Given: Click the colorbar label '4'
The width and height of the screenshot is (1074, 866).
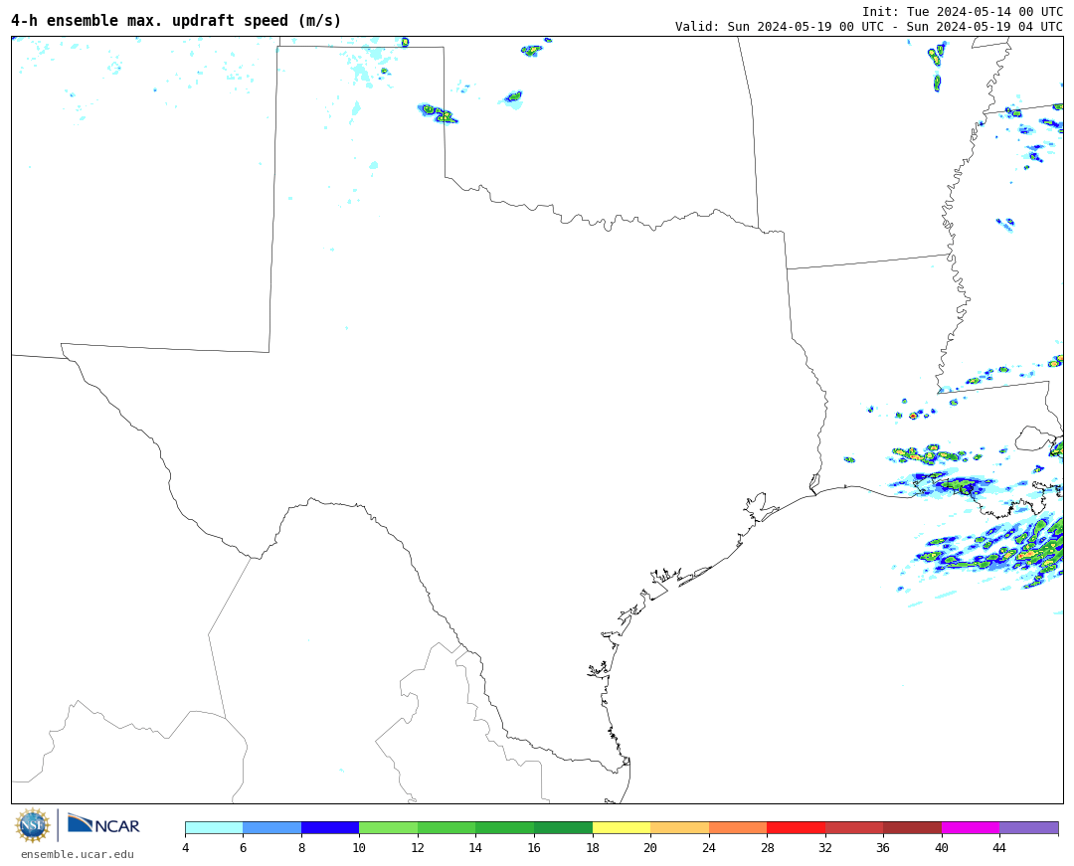Looking at the screenshot, I should point(186,847).
